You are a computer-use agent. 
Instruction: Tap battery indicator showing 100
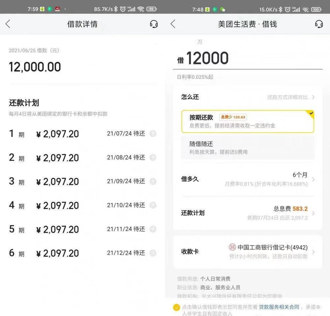point(316,10)
